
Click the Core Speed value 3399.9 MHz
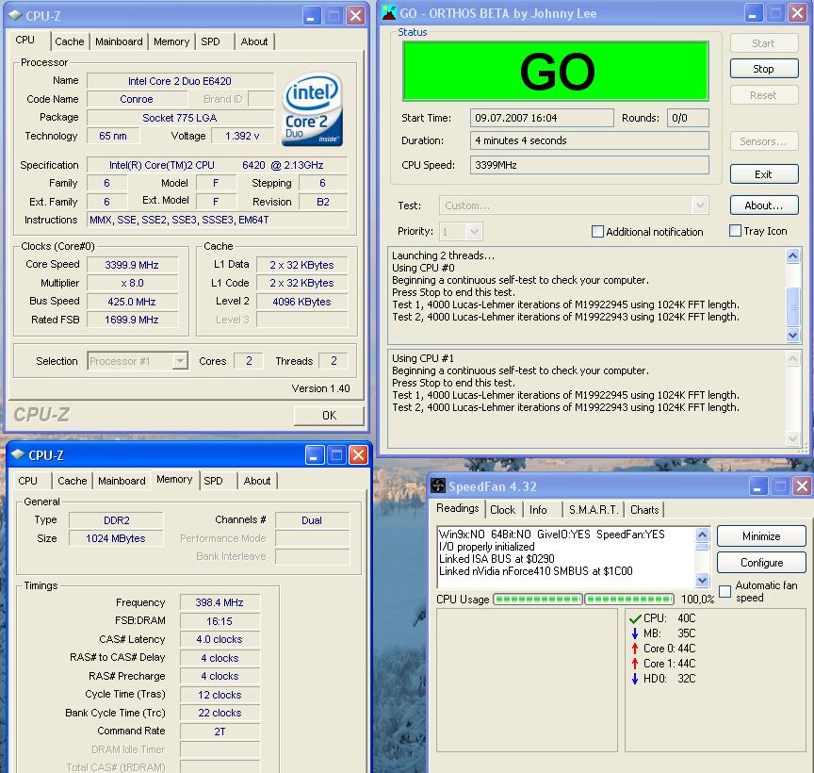(133, 265)
